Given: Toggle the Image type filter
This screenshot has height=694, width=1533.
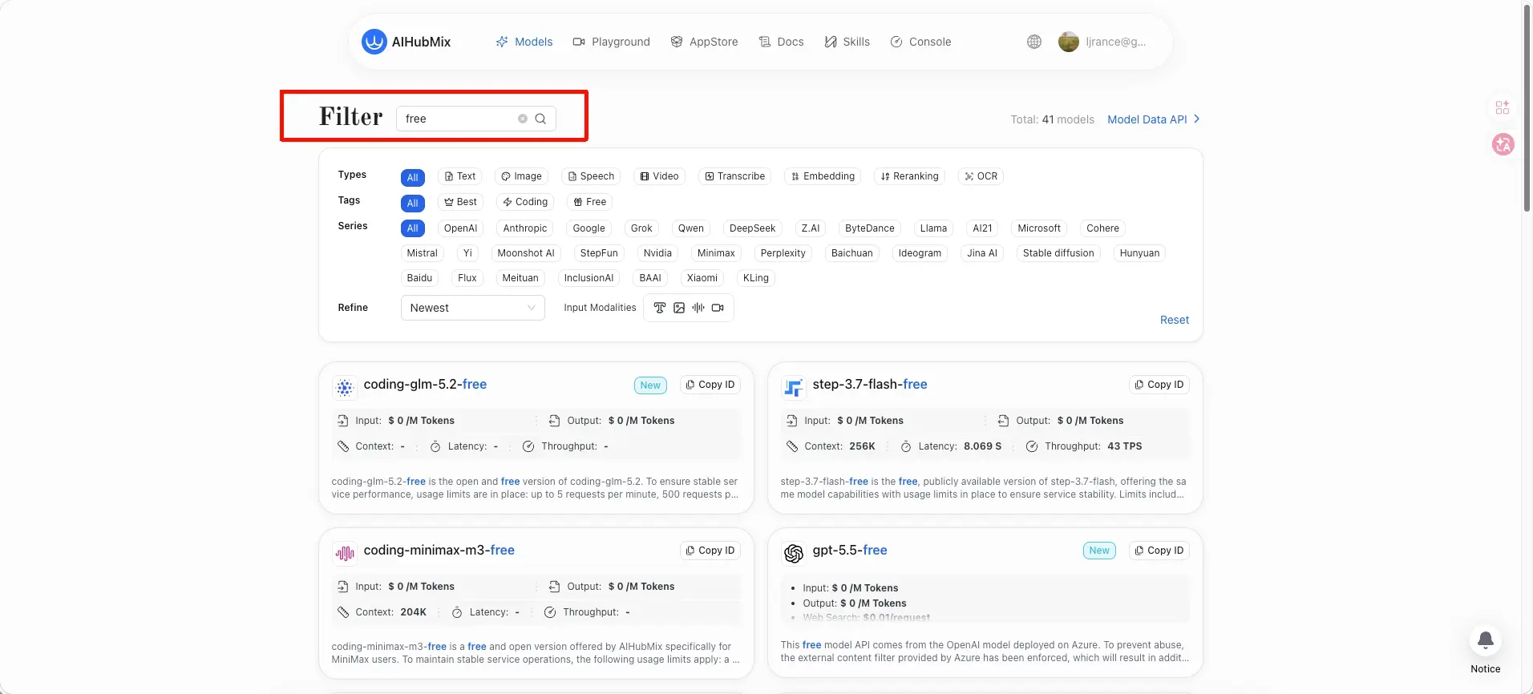Looking at the screenshot, I should click(x=521, y=176).
